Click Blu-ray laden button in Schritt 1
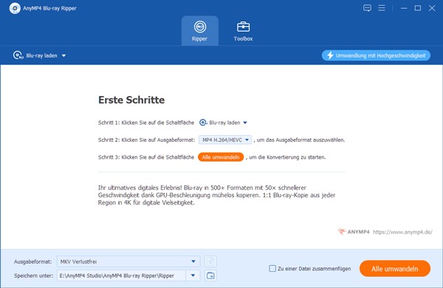The height and width of the screenshot is (288, 443). (220, 123)
